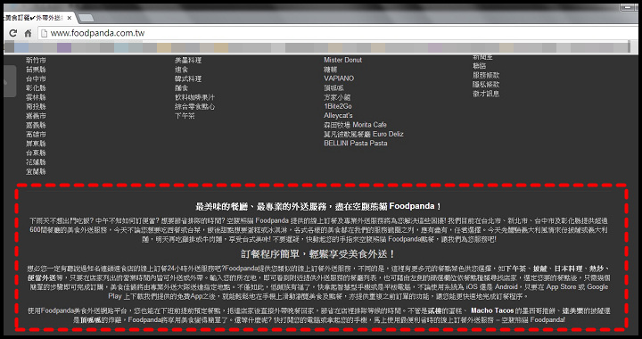Visit the 森田牧場 Morita Cafe link

pos(355,125)
